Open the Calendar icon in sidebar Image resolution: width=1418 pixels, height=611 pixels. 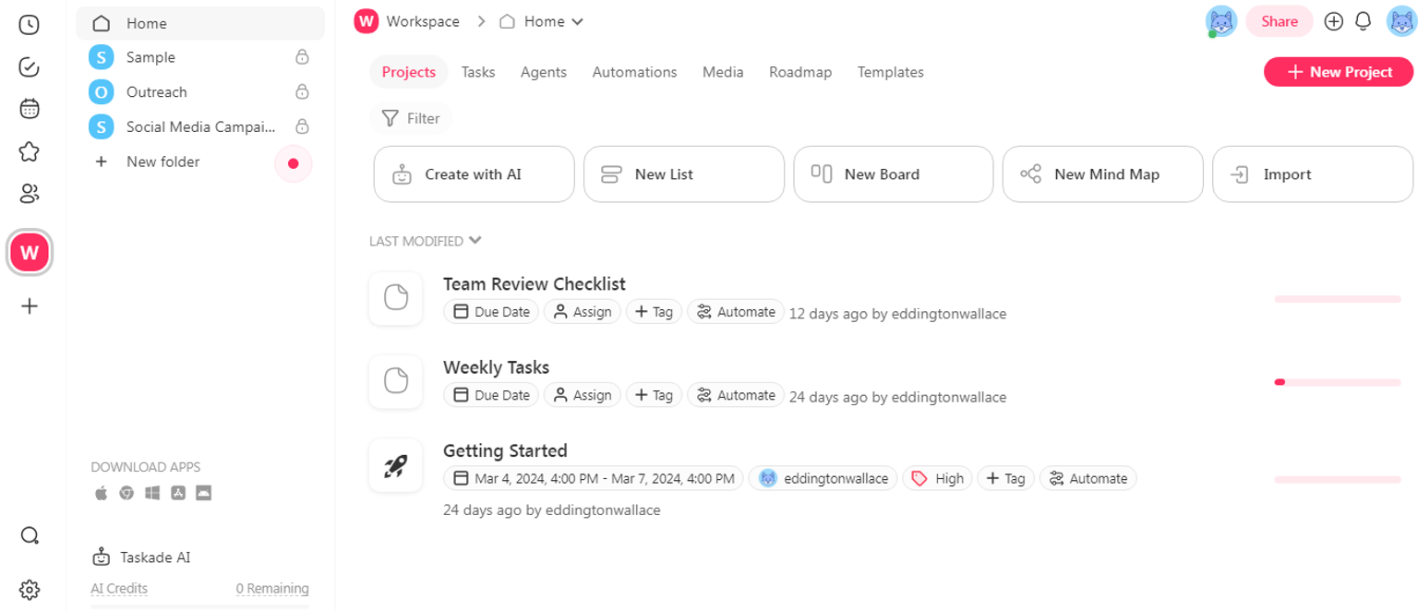click(29, 108)
